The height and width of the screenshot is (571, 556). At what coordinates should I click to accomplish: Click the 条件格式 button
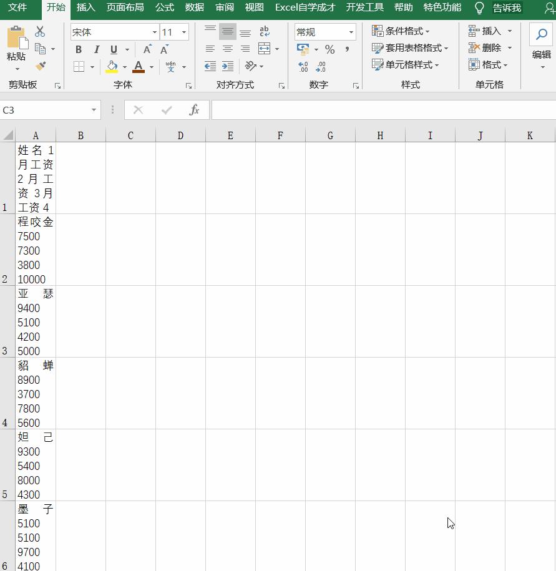coord(404,31)
